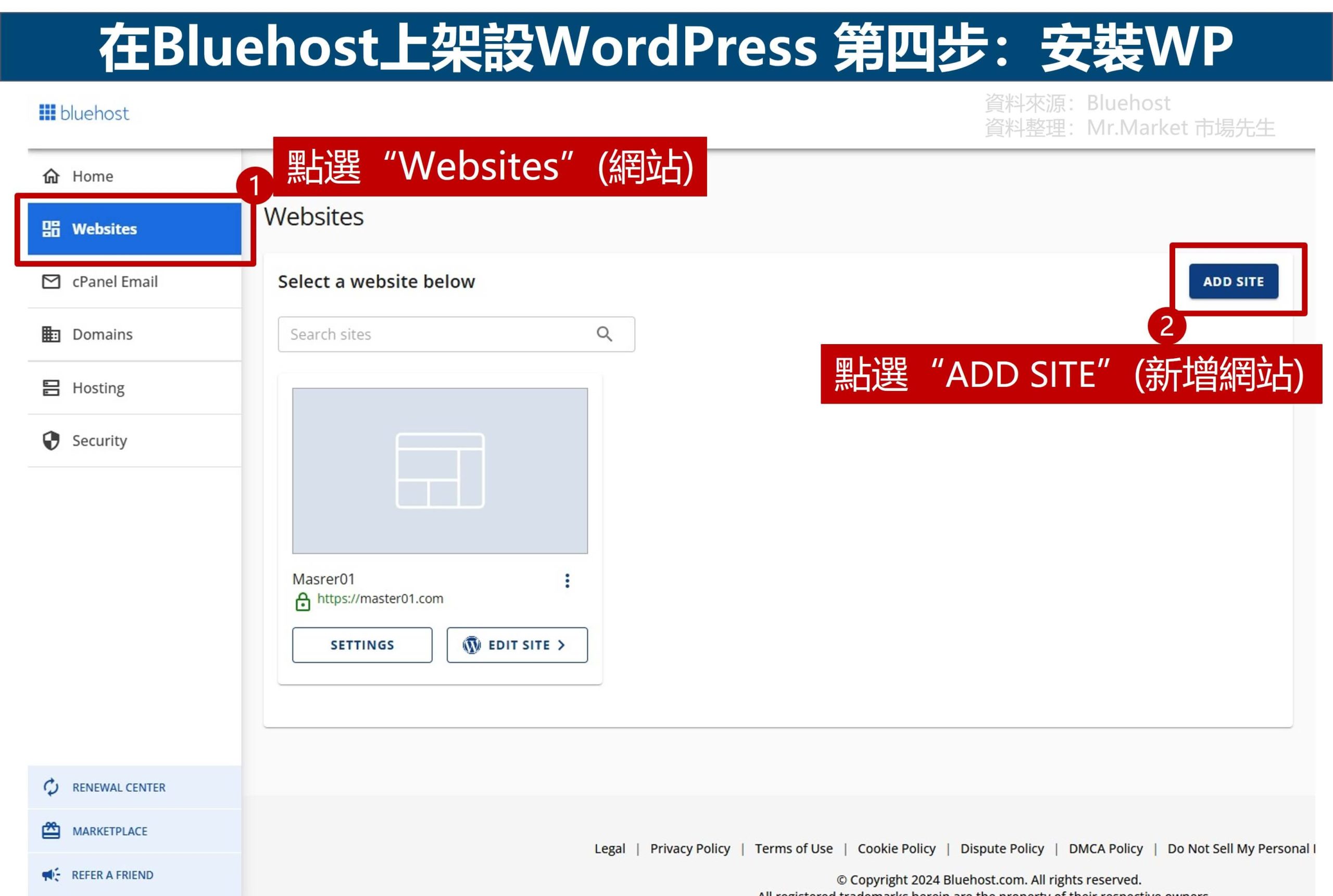The width and height of the screenshot is (1333, 896).
Task: Open the Security section
Action: (134, 440)
